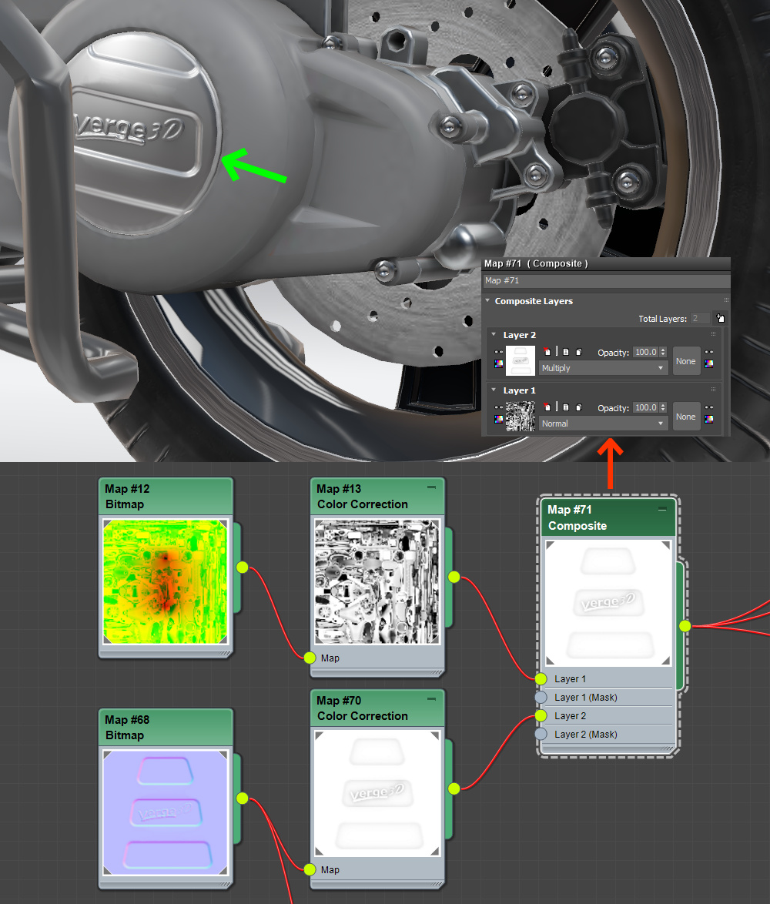Click Map #13 black-white preview thumbnail

tap(377, 581)
